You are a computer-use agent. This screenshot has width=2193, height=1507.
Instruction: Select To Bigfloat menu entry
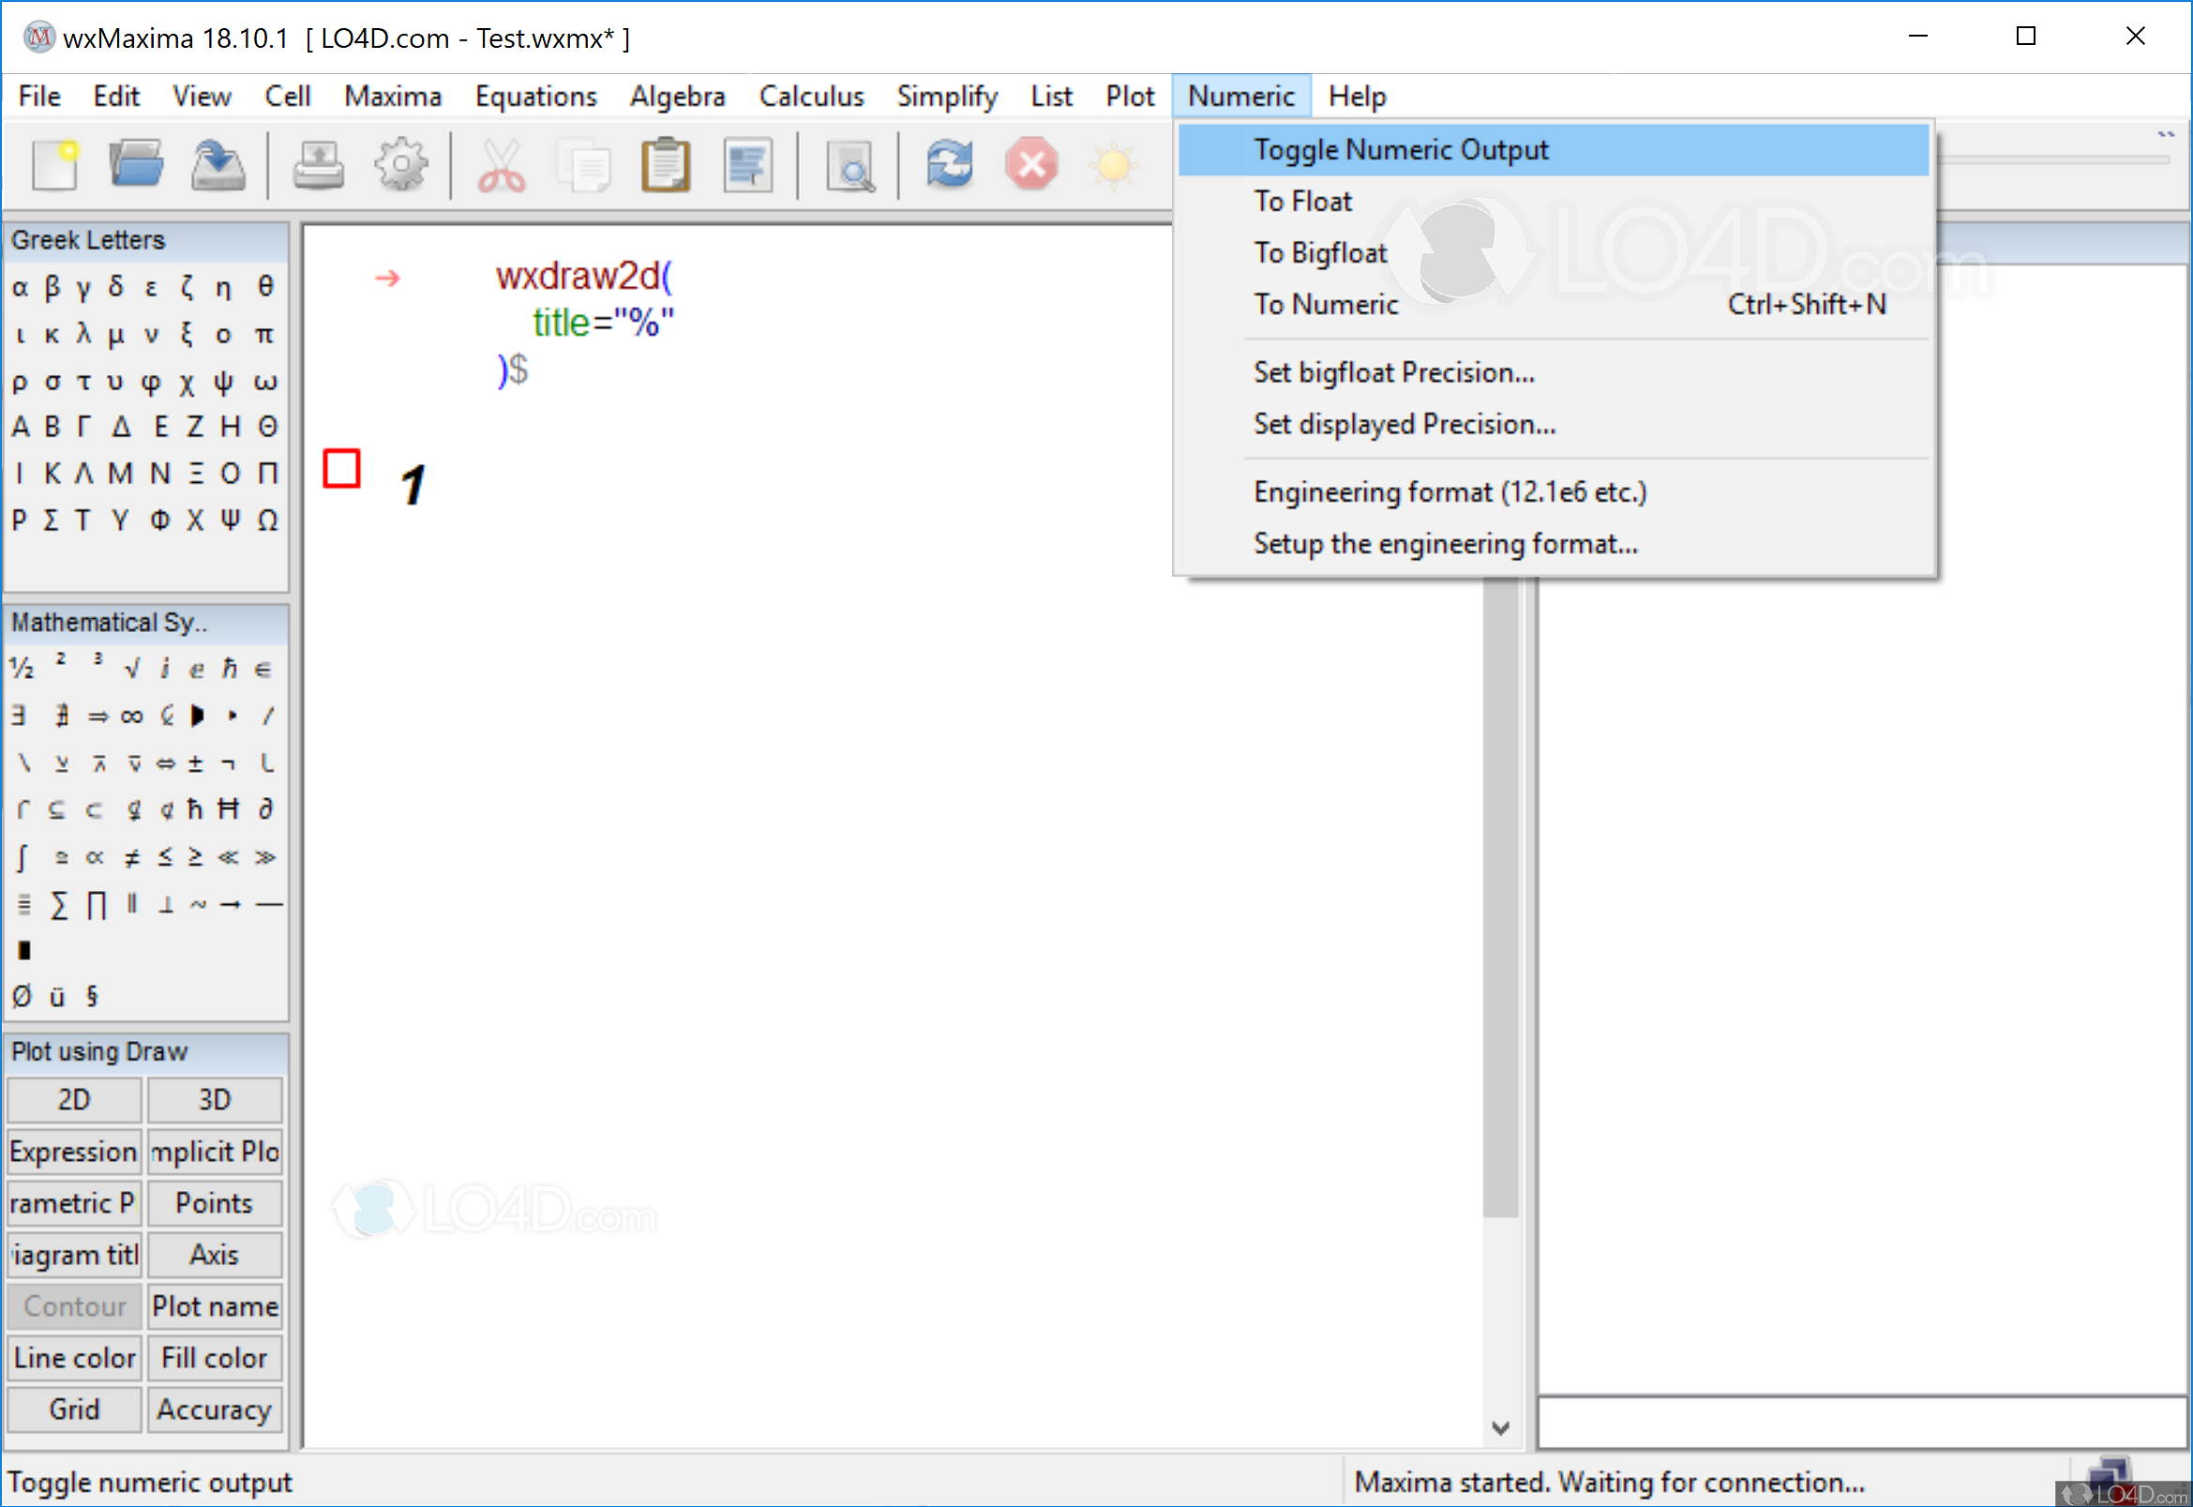[1320, 253]
